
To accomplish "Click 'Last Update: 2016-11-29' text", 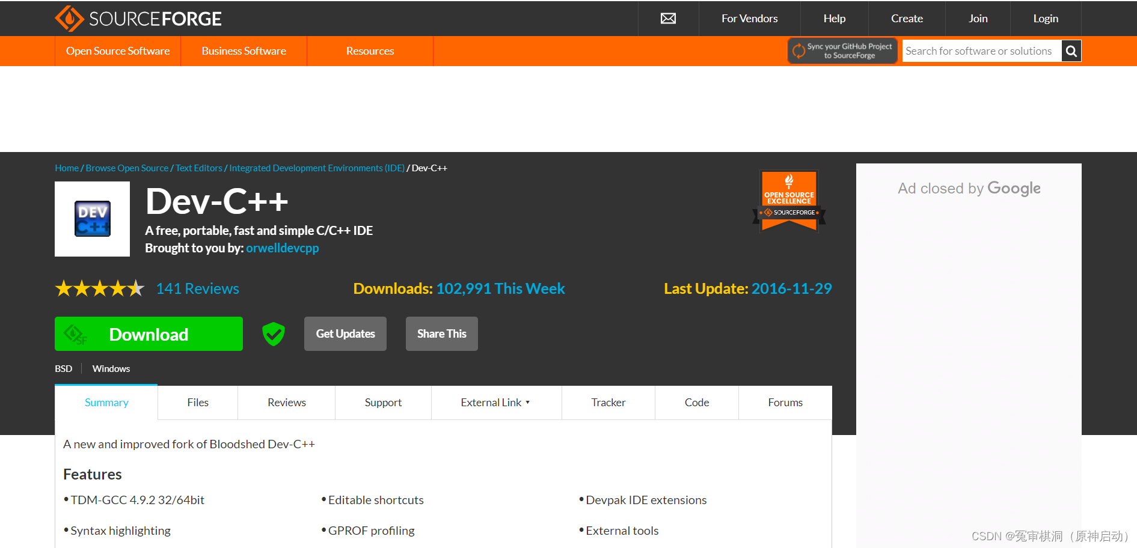I will point(748,288).
